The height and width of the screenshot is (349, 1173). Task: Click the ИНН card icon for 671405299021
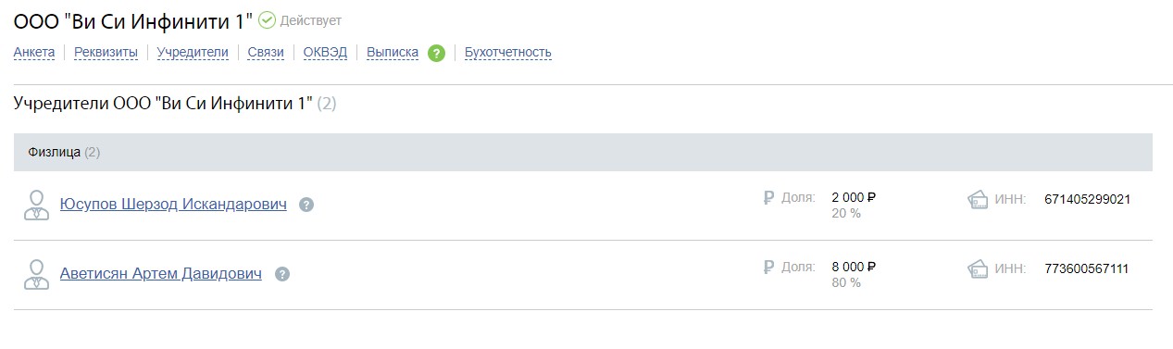pos(977,199)
